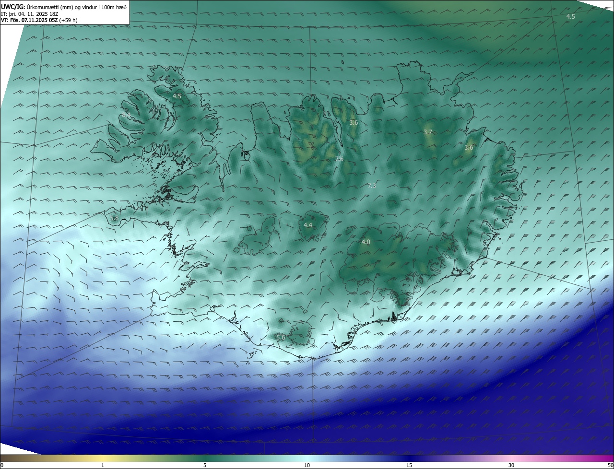Viewport: 614px width, 469px height.
Task: Click the 5.8 value label on the map
Action: point(114,218)
